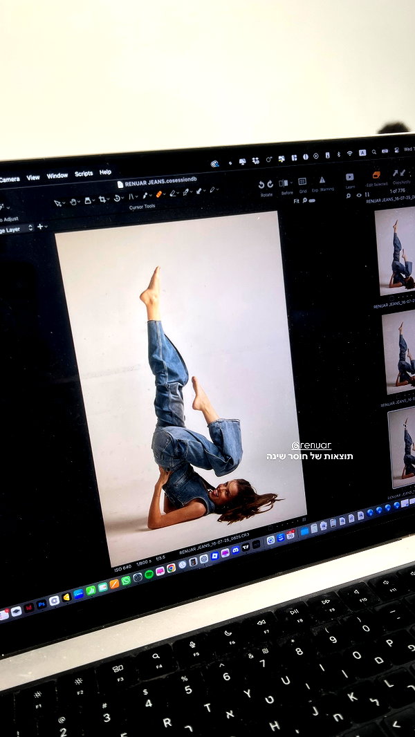
Task: Open the Layer selector dropdown
Action: 17,230
